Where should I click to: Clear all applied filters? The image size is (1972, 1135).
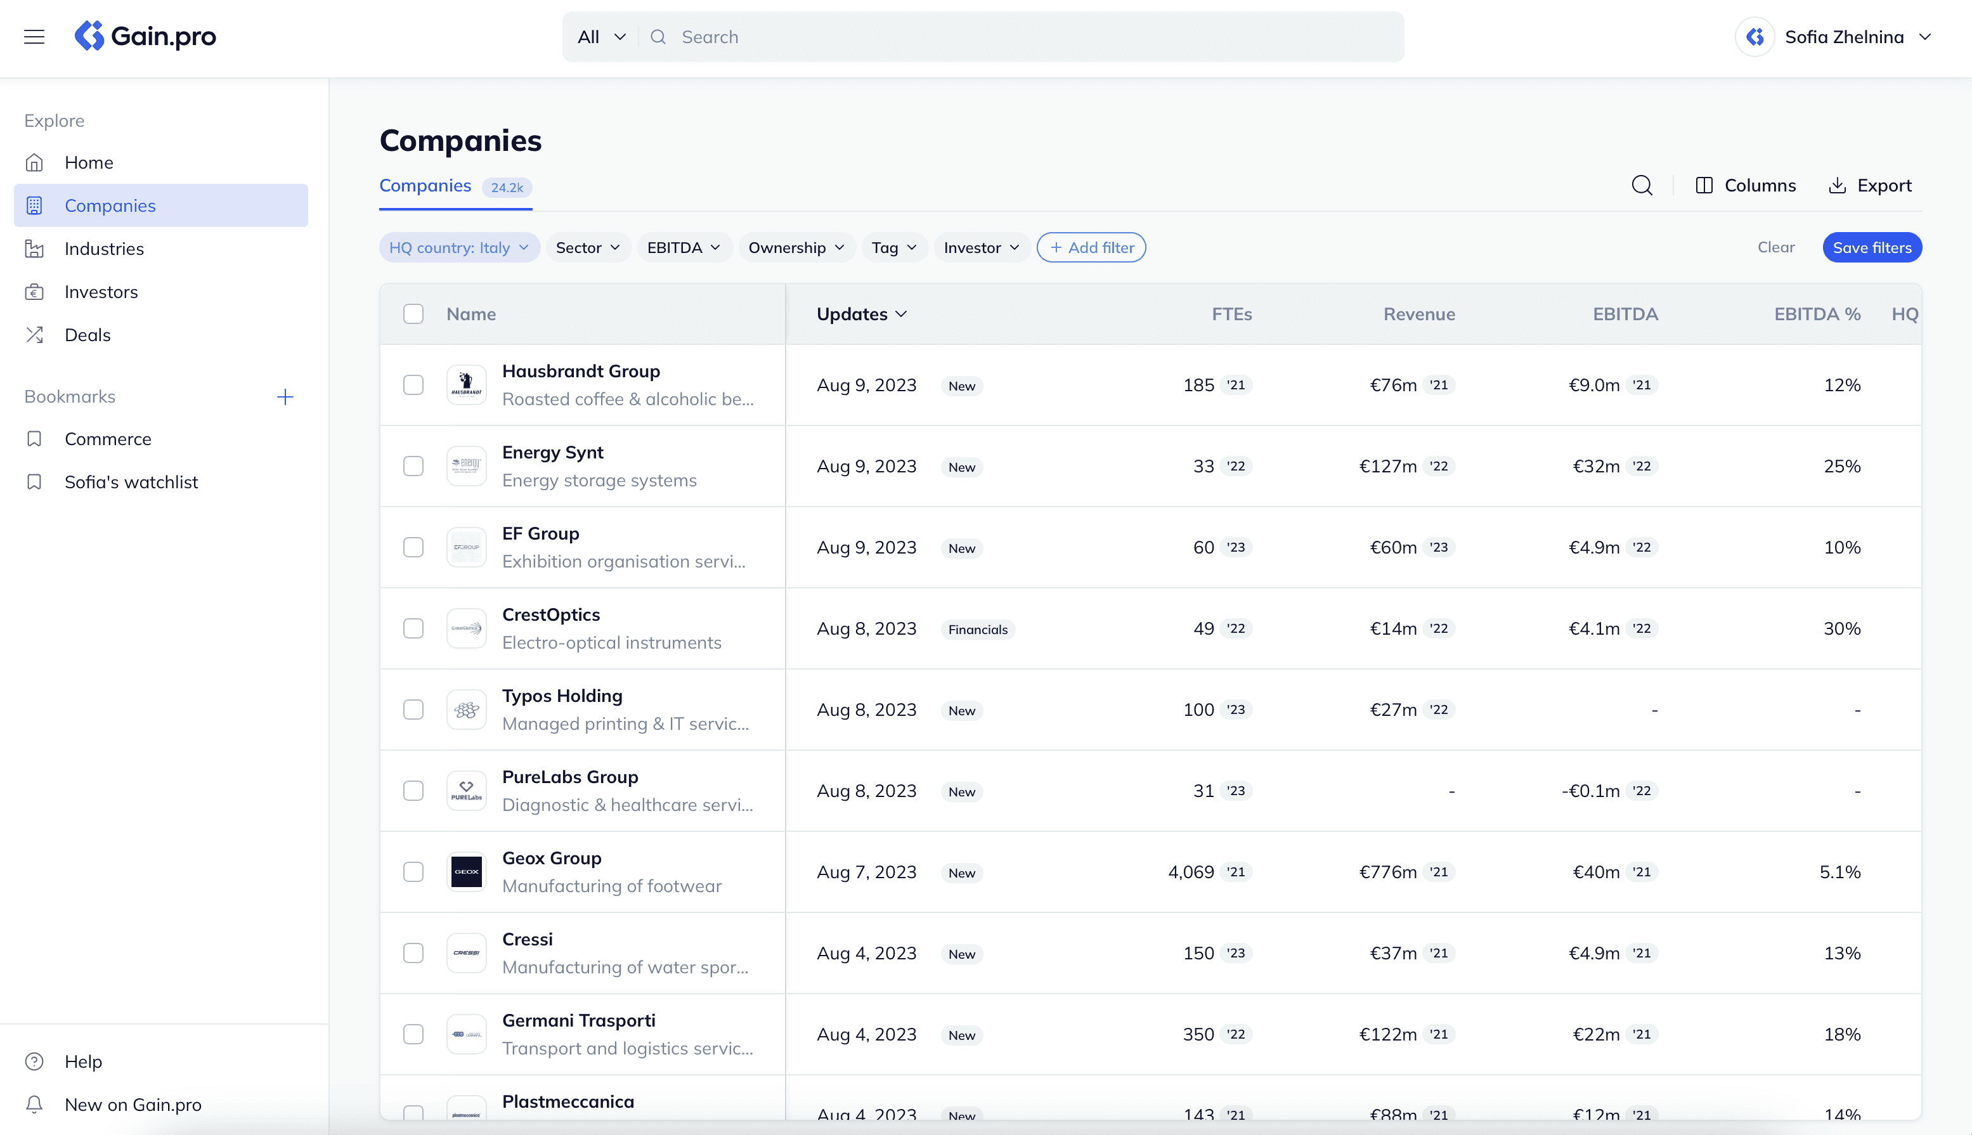[1775, 247]
